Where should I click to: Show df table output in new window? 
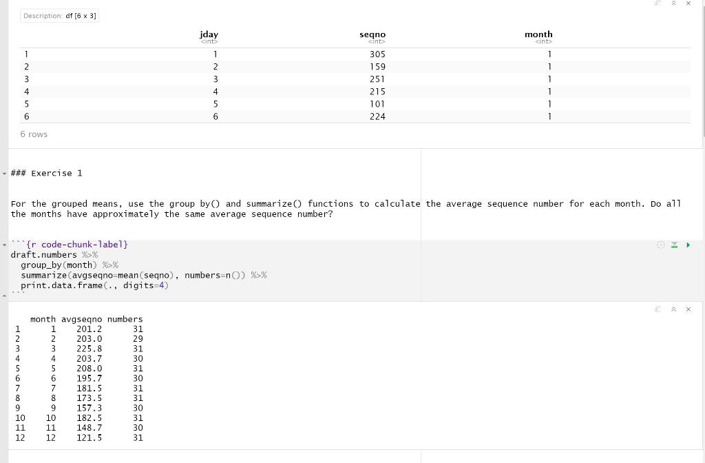[657, 3]
